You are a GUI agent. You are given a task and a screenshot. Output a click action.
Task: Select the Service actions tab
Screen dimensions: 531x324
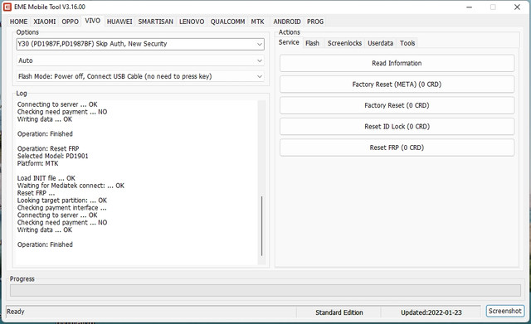coord(289,42)
